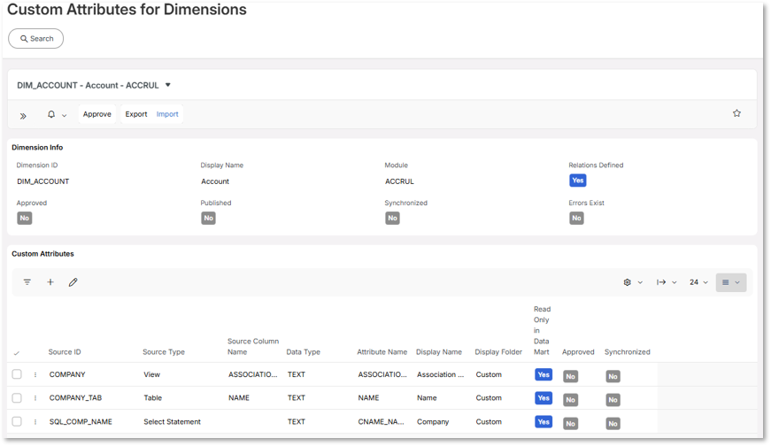Click the Import link
This screenshot has width=771, height=446.
point(167,114)
